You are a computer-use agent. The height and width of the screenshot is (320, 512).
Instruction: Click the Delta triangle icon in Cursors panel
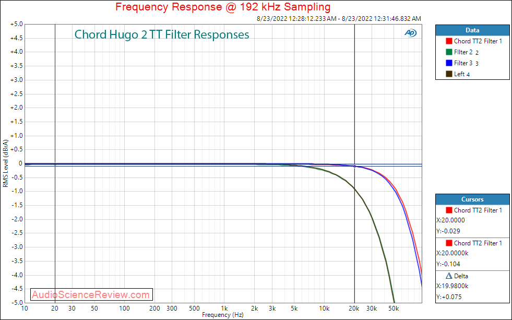449,276
